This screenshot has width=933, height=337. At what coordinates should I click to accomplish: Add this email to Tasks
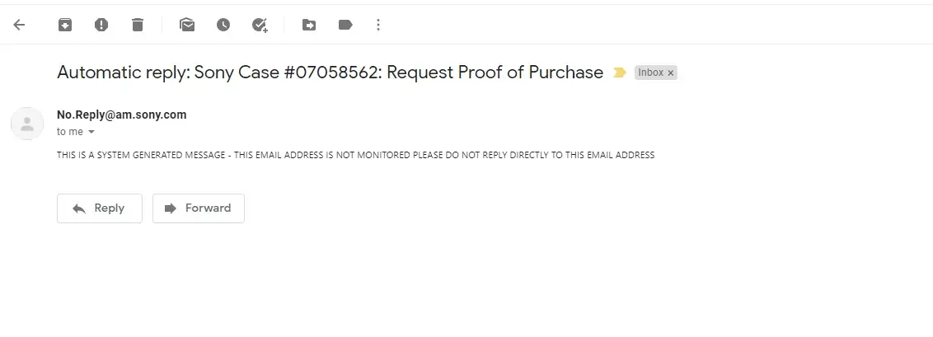point(260,25)
